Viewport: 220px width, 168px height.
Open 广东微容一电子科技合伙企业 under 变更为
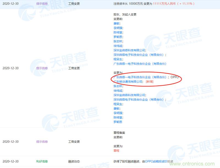[x=140, y=77]
